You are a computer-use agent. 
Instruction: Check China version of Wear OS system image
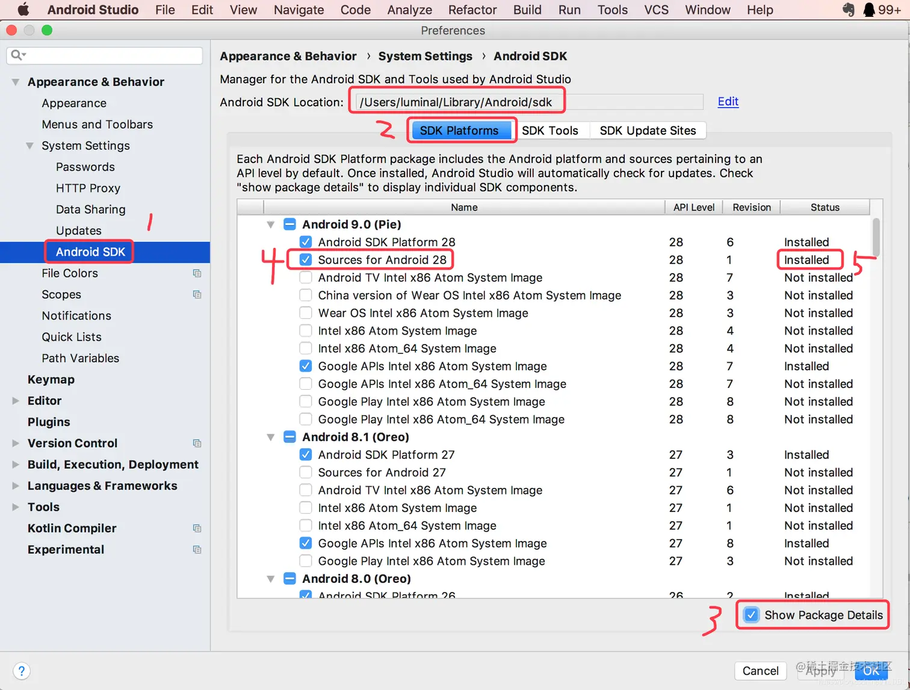[306, 295]
